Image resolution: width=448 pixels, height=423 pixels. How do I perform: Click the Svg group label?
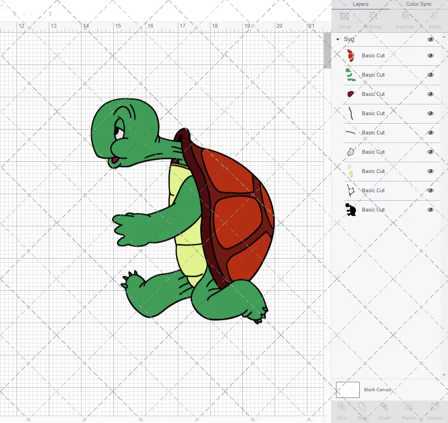[349, 39]
